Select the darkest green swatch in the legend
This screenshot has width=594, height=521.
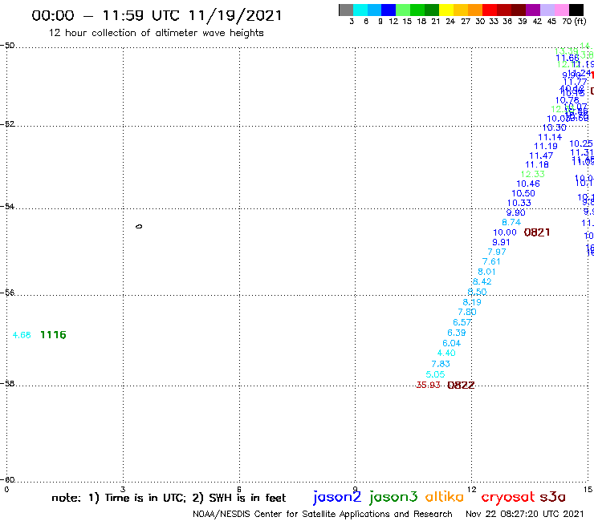[432, 10]
